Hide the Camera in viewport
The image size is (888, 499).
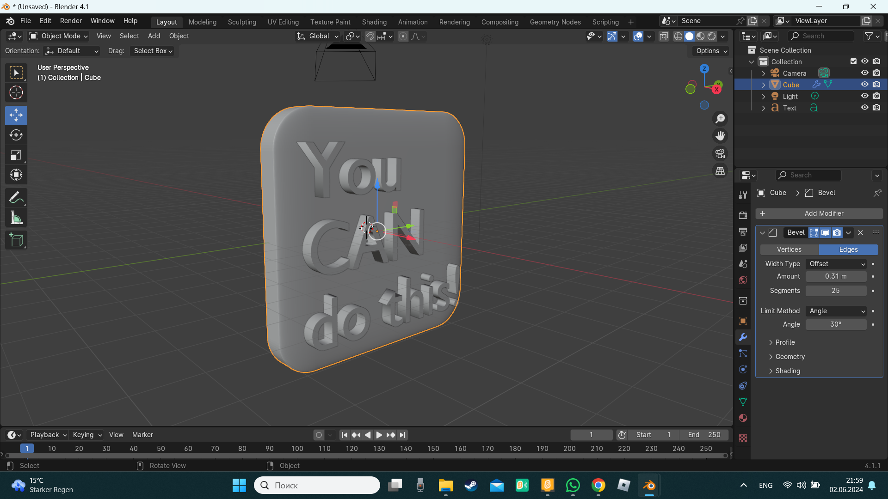pyautogui.click(x=864, y=73)
